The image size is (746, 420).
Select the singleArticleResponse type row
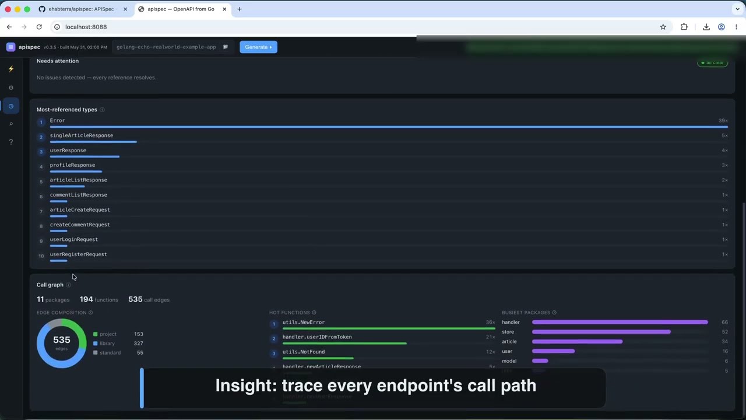382,137
